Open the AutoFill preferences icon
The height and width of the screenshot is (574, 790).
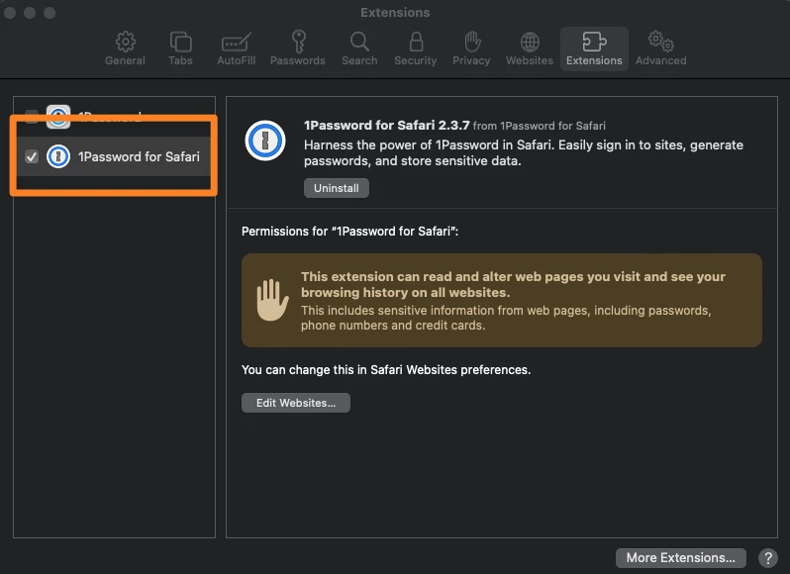[x=236, y=43]
